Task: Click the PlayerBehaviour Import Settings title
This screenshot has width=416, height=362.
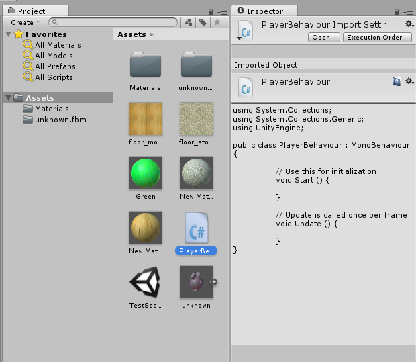Action: tap(323, 24)
